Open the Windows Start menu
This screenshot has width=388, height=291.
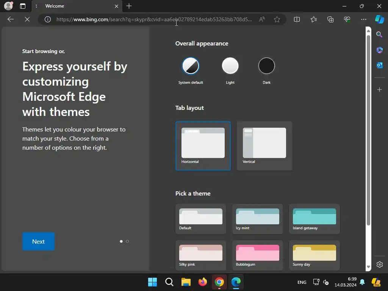[x=152, y=282]
